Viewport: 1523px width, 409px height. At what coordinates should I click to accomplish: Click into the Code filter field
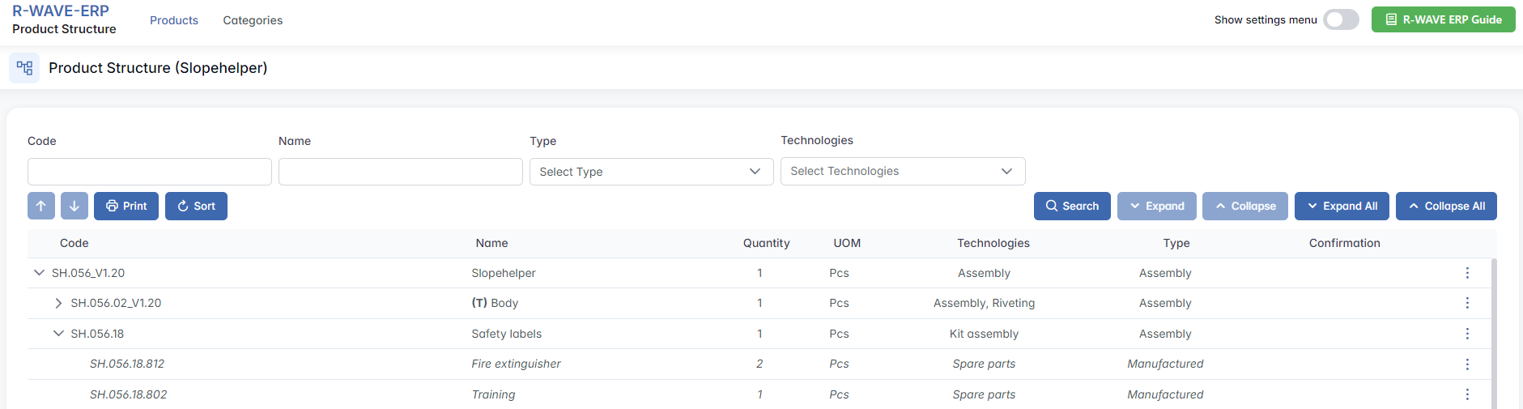tap(150, 172)
